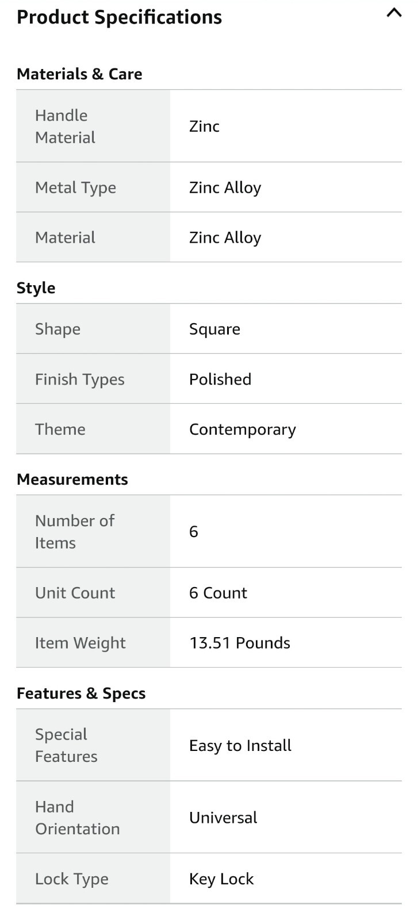Click the Product Specifications heading
418x920 pixels.
point(119,17)
